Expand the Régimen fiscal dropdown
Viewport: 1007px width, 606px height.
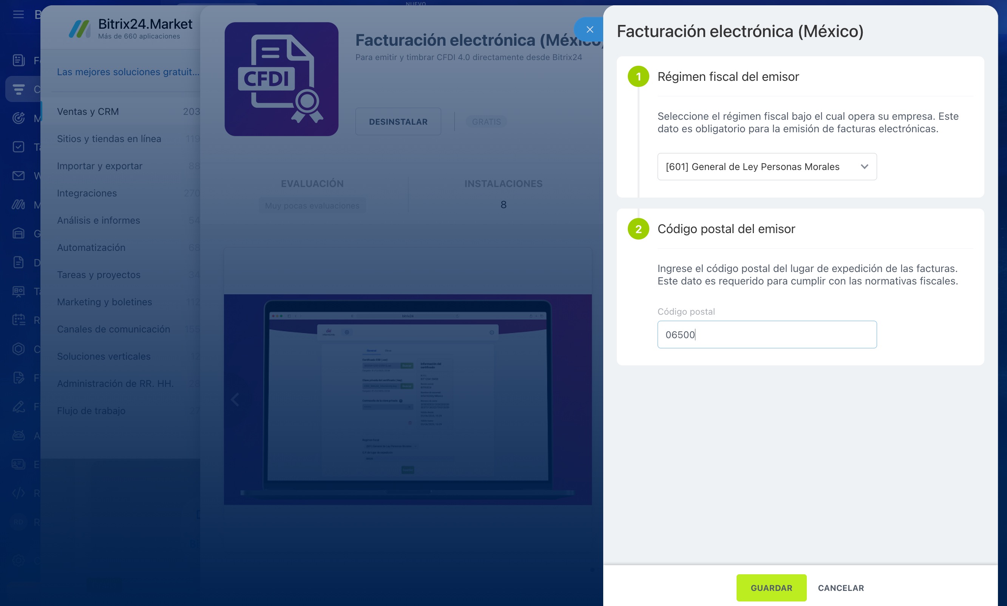766,167
